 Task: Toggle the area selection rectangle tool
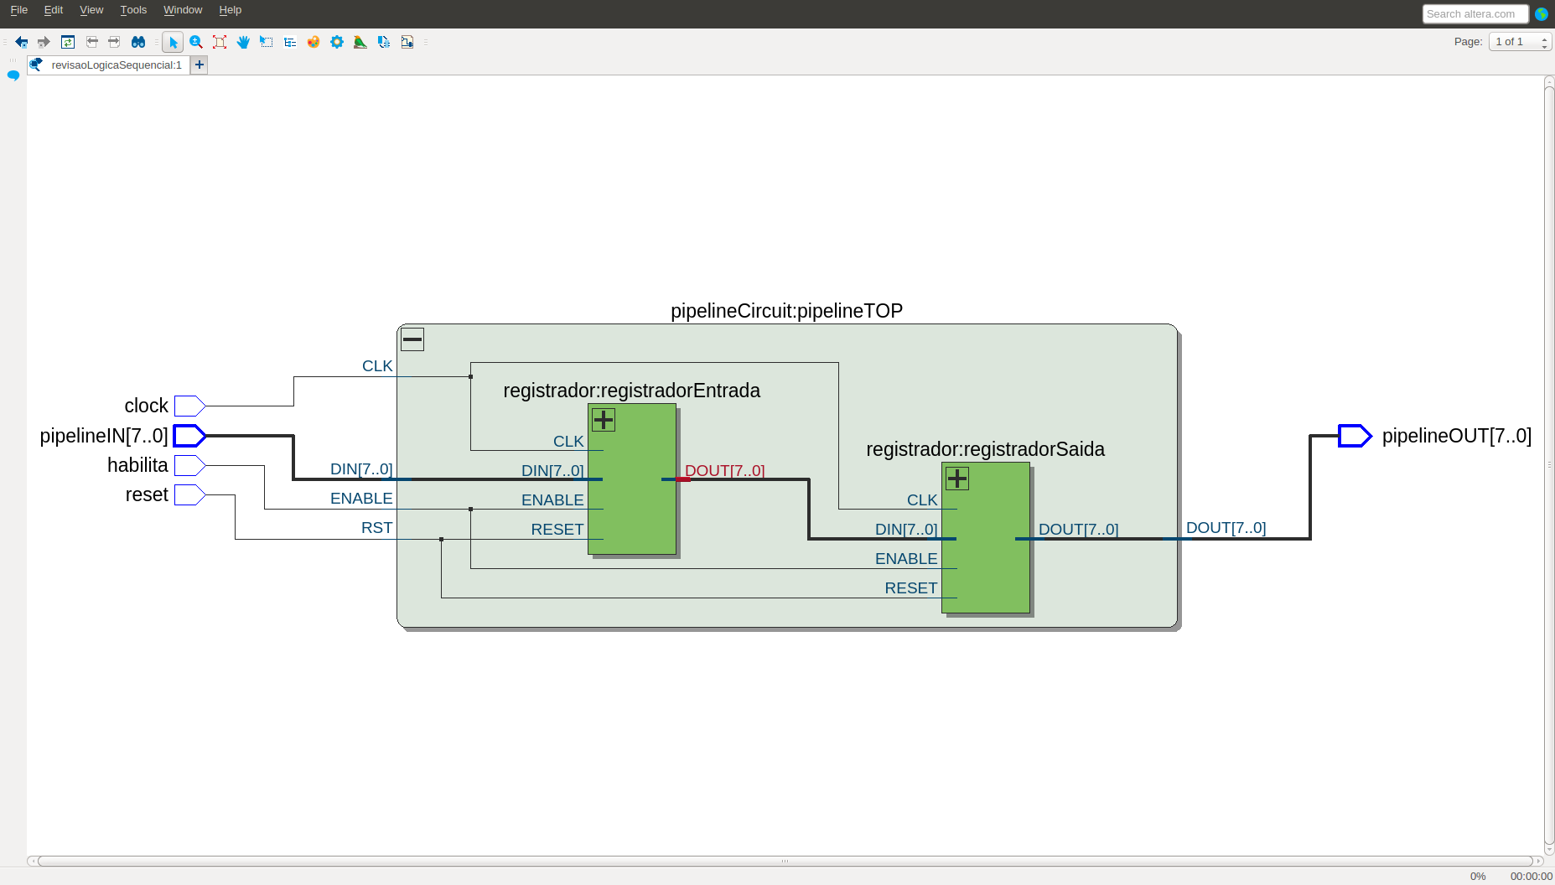267,42
